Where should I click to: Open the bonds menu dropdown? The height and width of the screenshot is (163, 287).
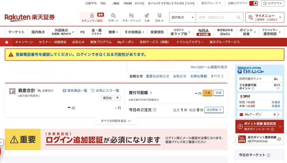point(113,32)
